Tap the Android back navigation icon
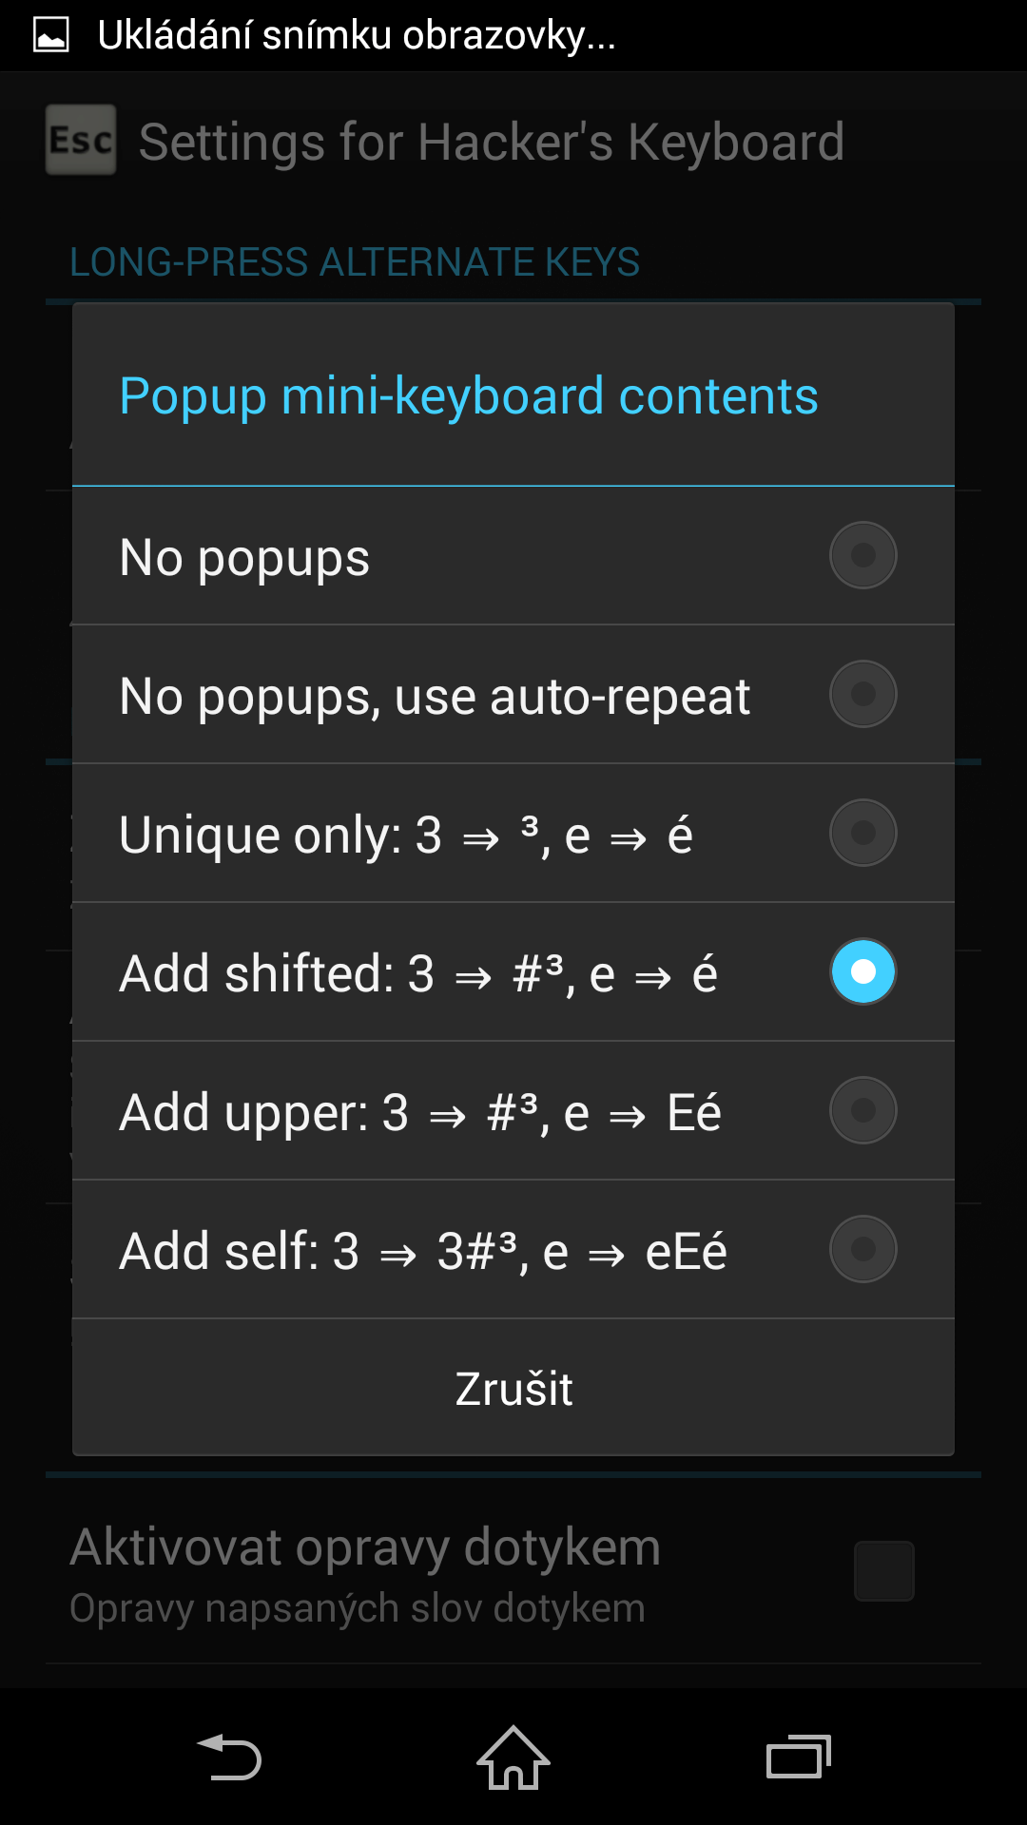The width and height of the screenshot is (1027, 1825). [228, 1757]
